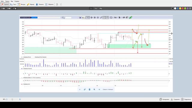Image resolution: width=192 pixels, height=108 pixels.
Task: Click the zoom slider handle
Action: [12, 99]
